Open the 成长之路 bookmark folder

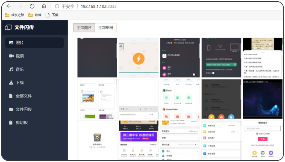15,15
